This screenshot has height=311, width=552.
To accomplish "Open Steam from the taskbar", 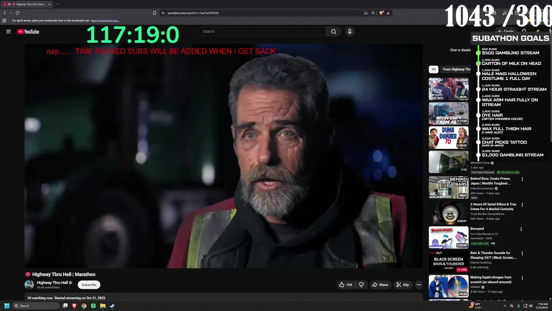I will click(112, 306).
